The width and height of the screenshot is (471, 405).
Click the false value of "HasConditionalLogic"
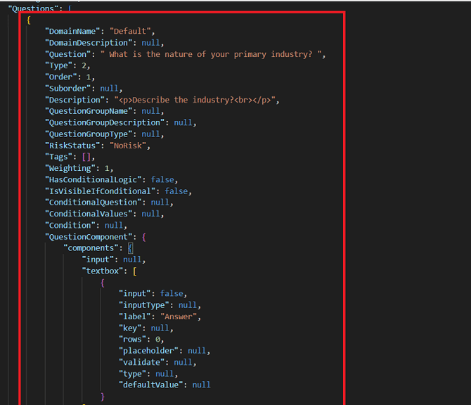click(x=162, y=179)
